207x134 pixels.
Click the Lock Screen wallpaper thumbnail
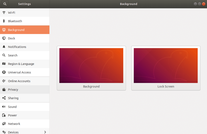[166, 66]
